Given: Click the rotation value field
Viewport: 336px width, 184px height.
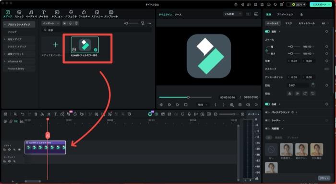Looking at the screenshot, I should click(298, 85).
